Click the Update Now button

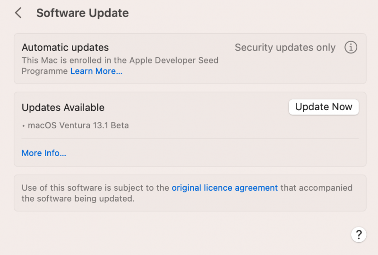click(x=324, y=107)
